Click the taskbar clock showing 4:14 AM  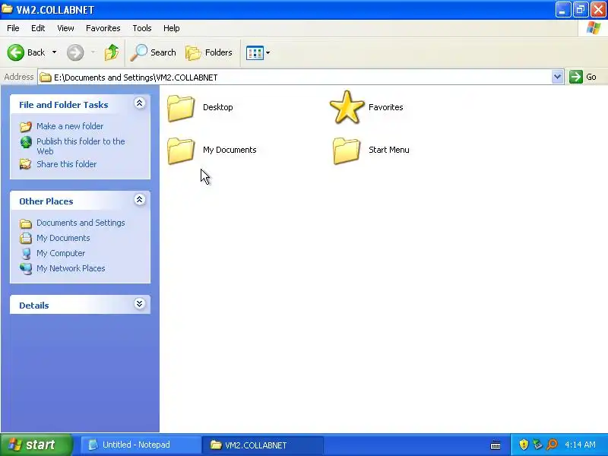(580, 445)
